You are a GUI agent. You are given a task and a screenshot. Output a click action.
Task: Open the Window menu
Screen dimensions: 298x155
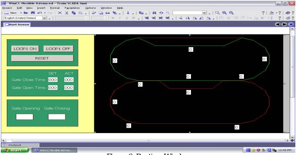(x=106, y=8)
